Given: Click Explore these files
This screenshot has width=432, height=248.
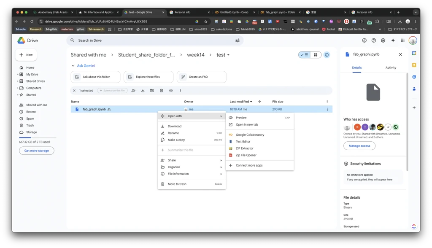Looking at the screenshot, I should tap(148, 77).
